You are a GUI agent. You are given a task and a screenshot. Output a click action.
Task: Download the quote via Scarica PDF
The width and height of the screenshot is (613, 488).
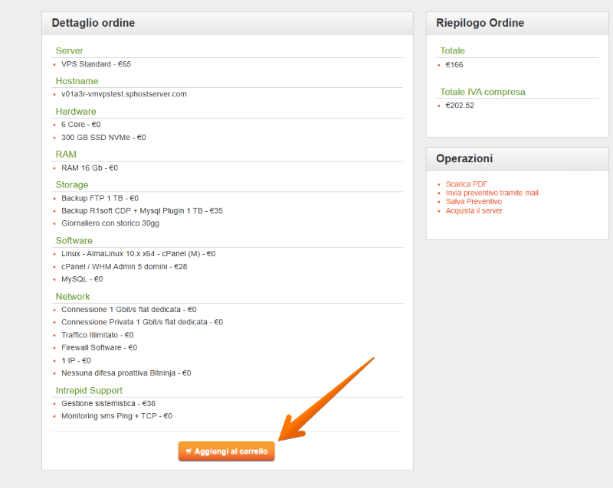click(x=467, y=184)
